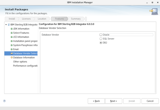Open the Features wizard step

pos(59,19)
